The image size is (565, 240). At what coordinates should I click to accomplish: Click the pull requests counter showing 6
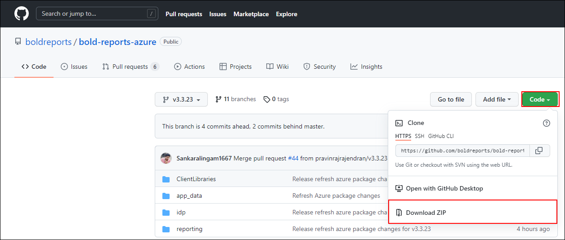pyautogui.click(x=155, y=67)
